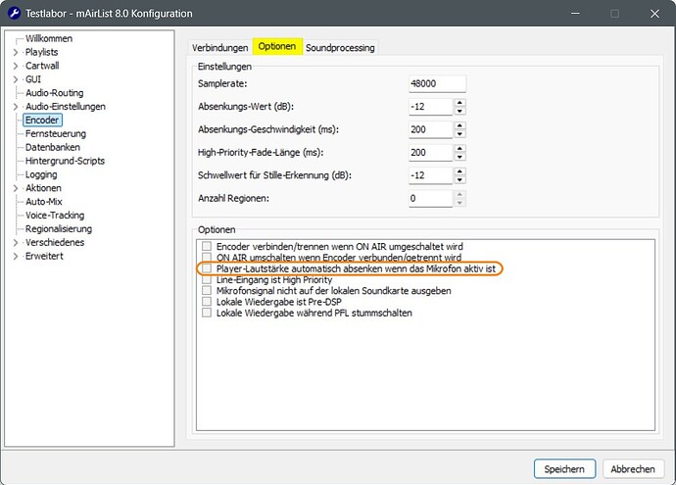Expand the Verschiedenes tree node
The image size is (676, 485).
click(x=16, y=243)
